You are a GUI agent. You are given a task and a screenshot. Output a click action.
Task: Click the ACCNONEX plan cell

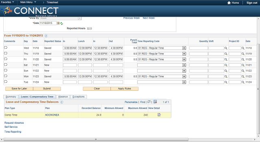pyautogui.click(x=52, y=115)
